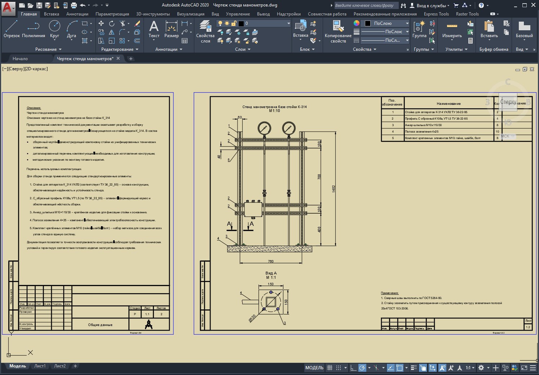Toggle polar tracking in status bar
Screen dimensions: 539x375
click(x=362, y=368)
